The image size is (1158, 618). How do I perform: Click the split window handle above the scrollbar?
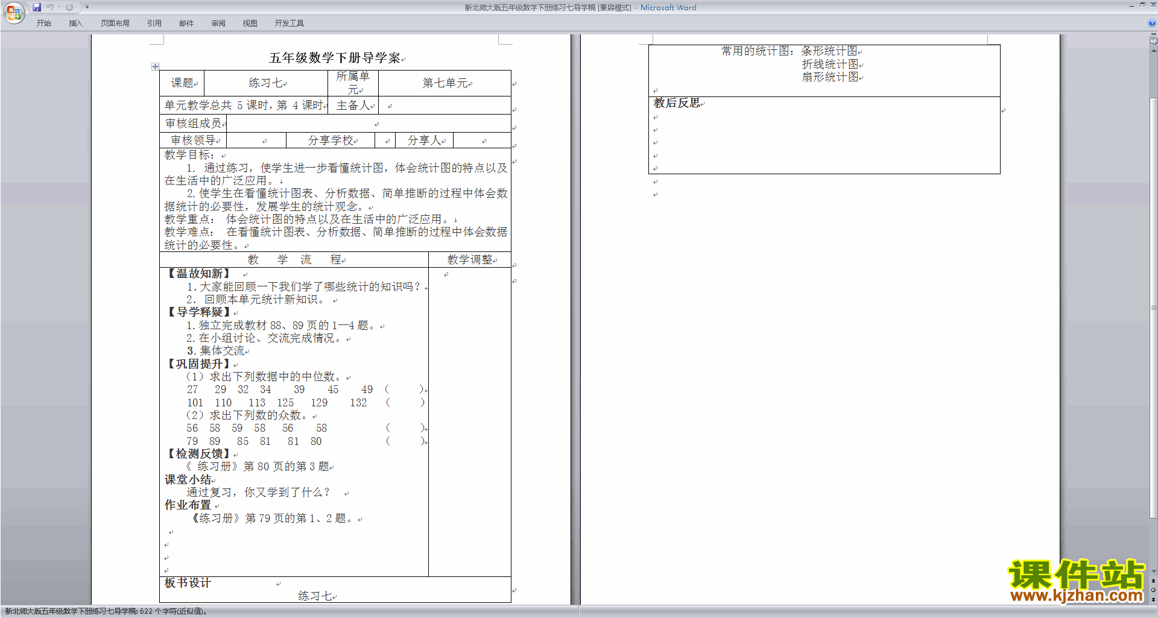(1153, 35)
